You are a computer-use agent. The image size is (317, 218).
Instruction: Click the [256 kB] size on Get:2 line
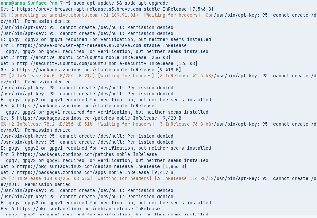[159, 57]
